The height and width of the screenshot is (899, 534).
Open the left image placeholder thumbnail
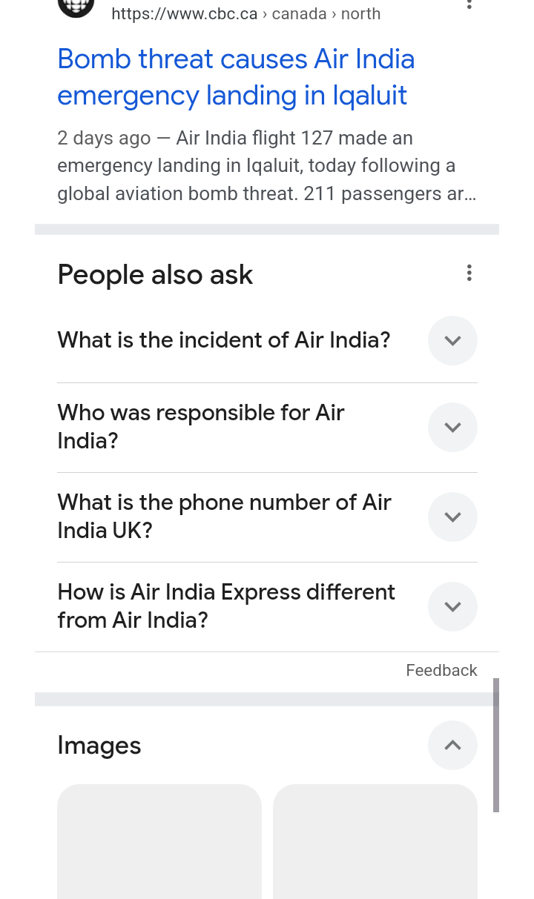click(x=159, y=841)
